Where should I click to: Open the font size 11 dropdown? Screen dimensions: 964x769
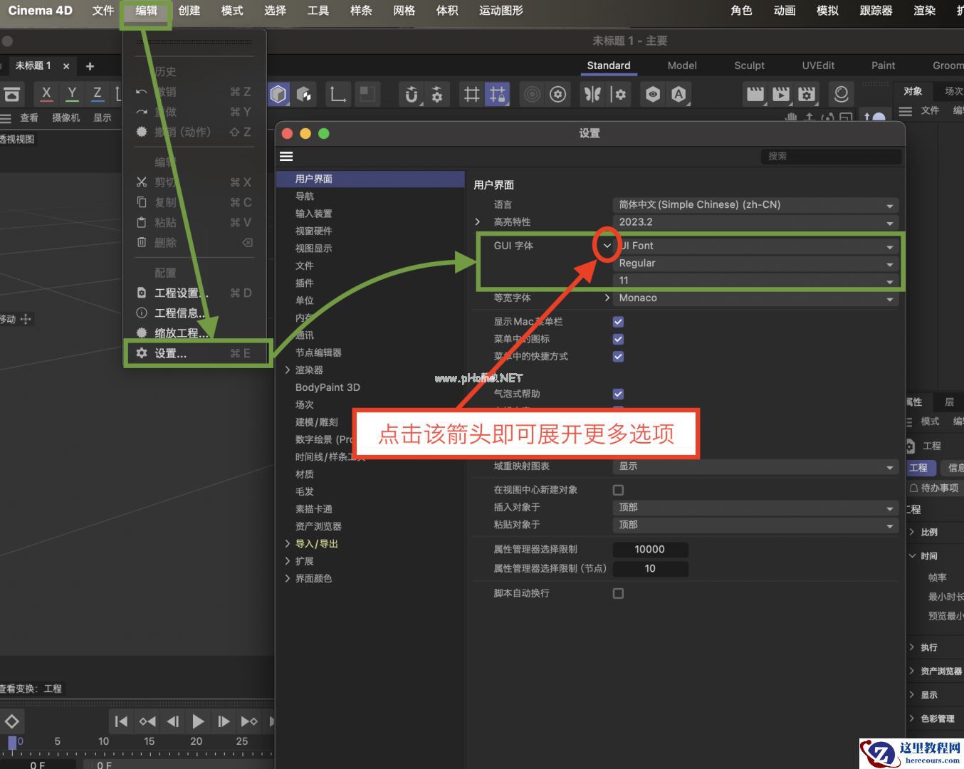[755, 281]
